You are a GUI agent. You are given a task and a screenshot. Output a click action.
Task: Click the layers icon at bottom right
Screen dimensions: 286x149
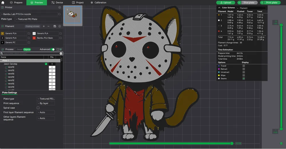(281, 144)
